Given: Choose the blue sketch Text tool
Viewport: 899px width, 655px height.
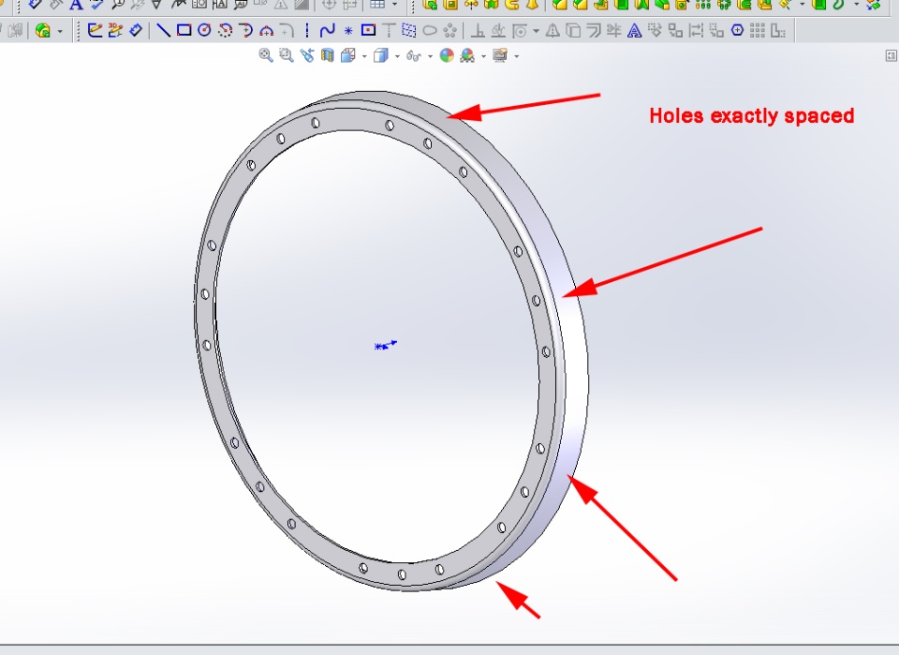Looking at the screenshot, I should (634, 30).
